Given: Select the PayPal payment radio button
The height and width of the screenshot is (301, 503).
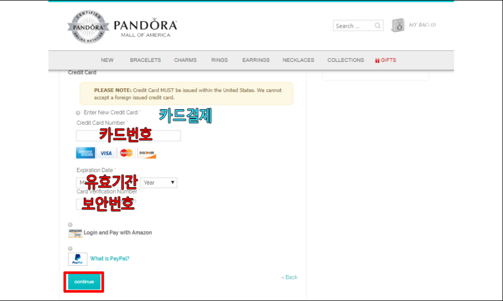Looking at the screenshot, I should (71, 248).
